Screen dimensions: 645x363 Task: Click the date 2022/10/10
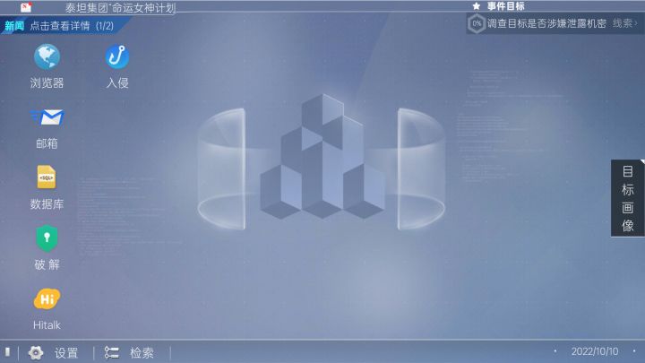pyautogui.click(x=595, y=351)
